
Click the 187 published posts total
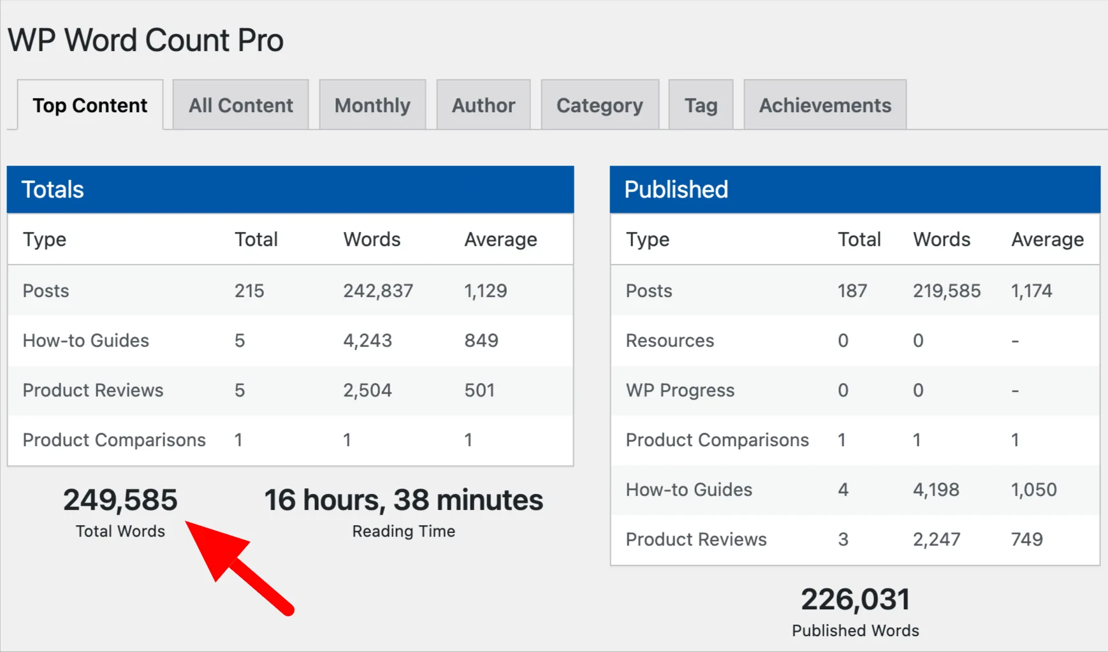pos(852,291)
